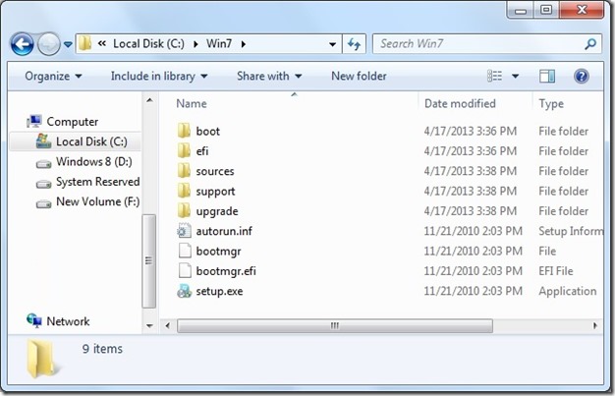Click the Computer monitor icon
615x396 pixels.
(34, 121)
